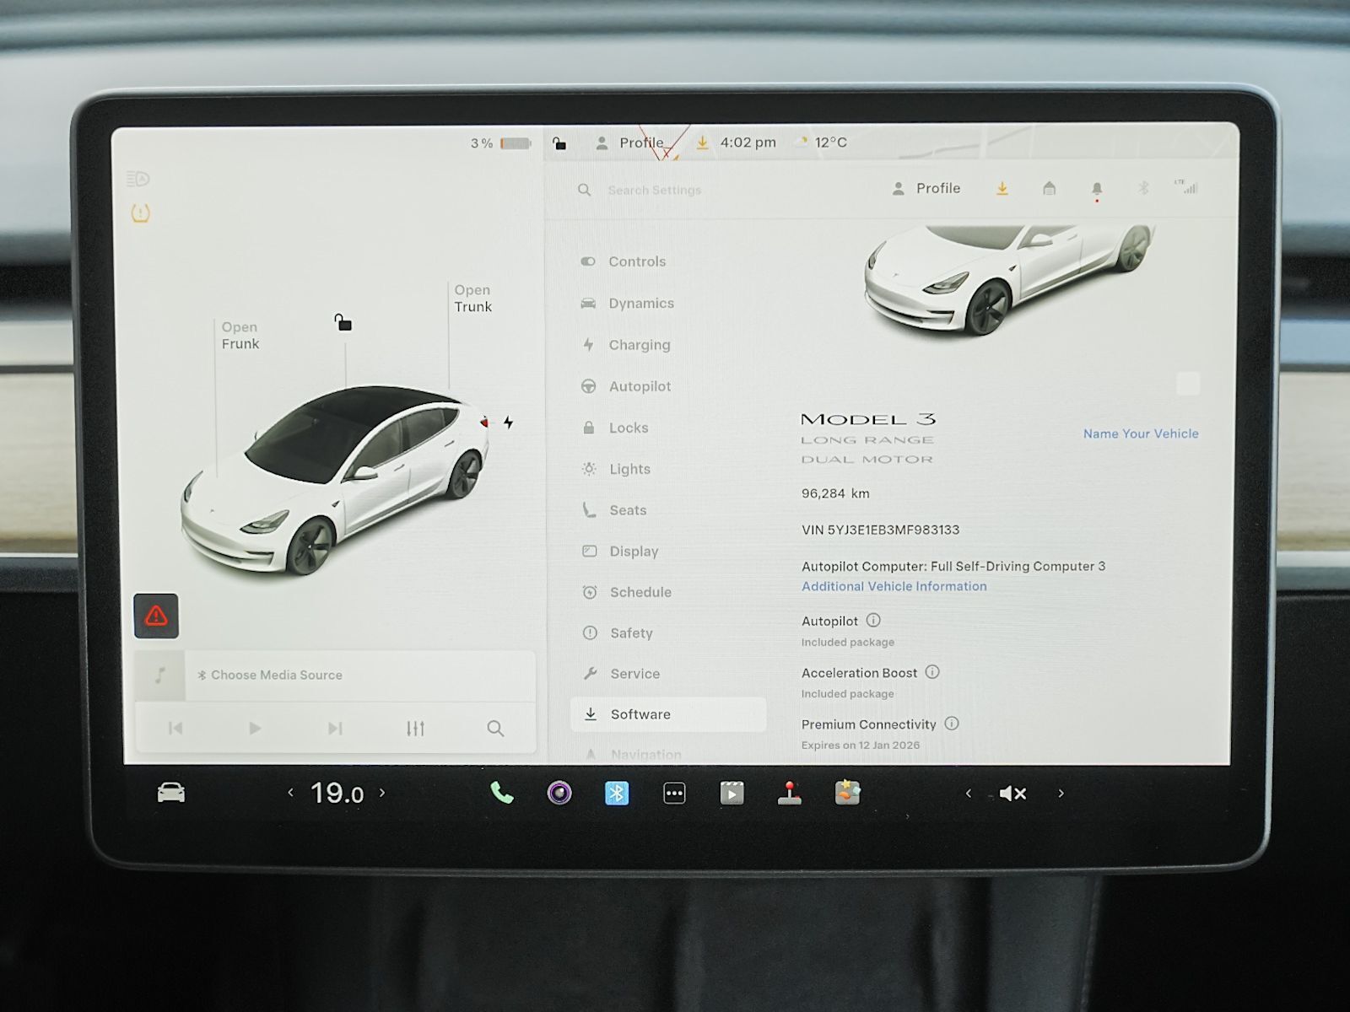Launch the Theater video app
Image resolution: width=1350 pixels, height=1012 pixels.
pos(732,793)
